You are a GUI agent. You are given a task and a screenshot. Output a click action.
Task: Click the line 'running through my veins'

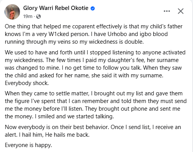[74, 42]
